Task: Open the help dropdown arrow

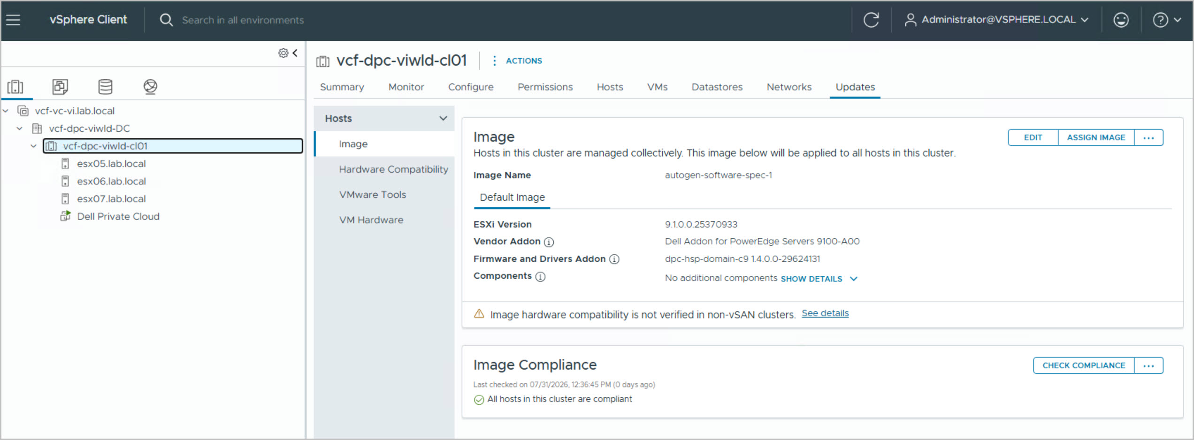Action: coord(1178,20)
